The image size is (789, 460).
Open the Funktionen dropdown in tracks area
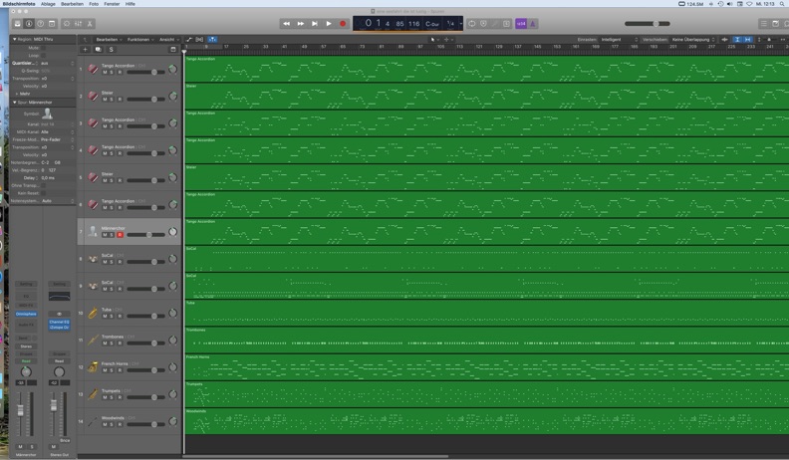click(139, 39)
